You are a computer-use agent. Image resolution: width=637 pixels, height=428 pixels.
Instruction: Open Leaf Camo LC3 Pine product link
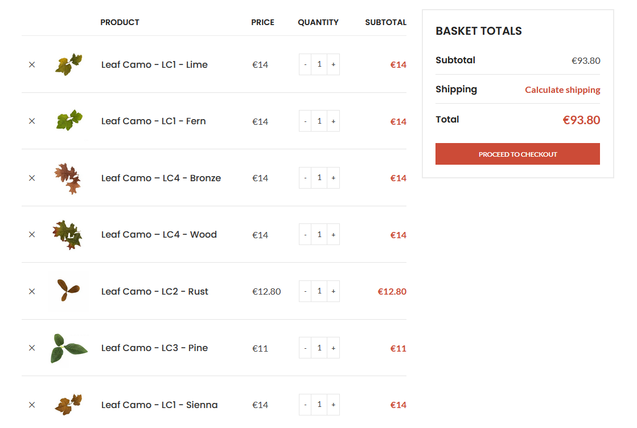pyautogui.click(x=154, y=348)
